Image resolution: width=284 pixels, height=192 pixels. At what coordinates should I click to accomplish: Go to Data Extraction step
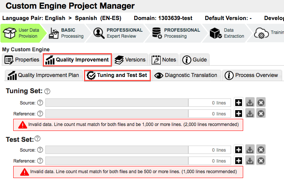[x=227, y=33]
